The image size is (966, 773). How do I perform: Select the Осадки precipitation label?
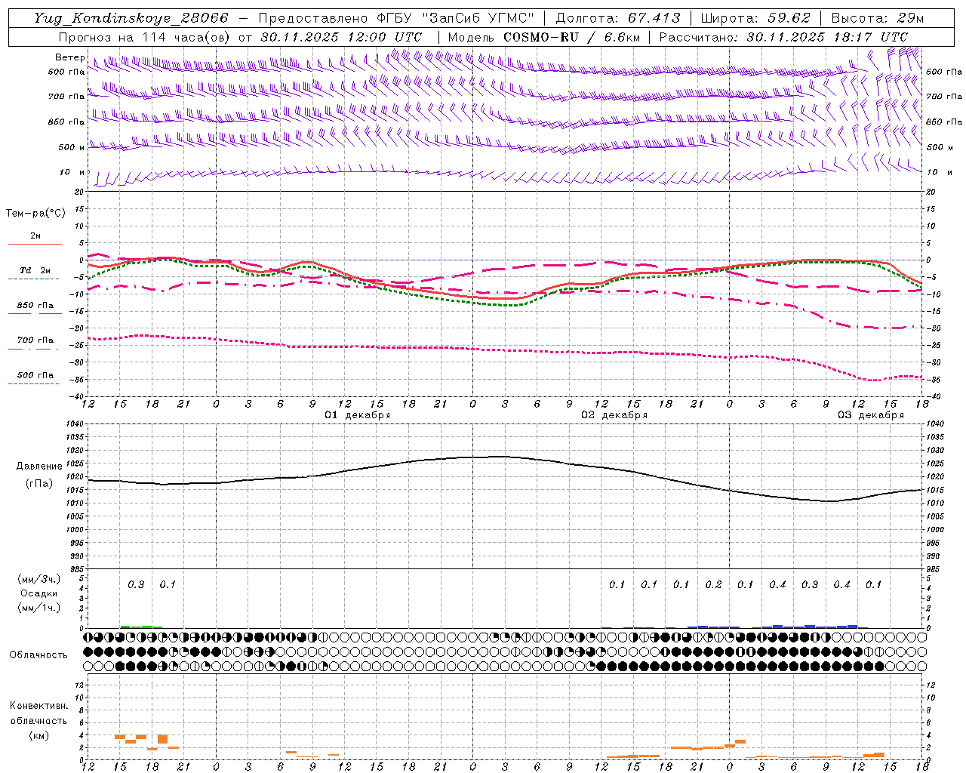click(39, 593)
